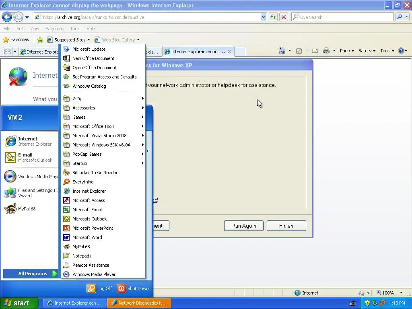Click the Print icon in command bar

(x=326, y=51)
